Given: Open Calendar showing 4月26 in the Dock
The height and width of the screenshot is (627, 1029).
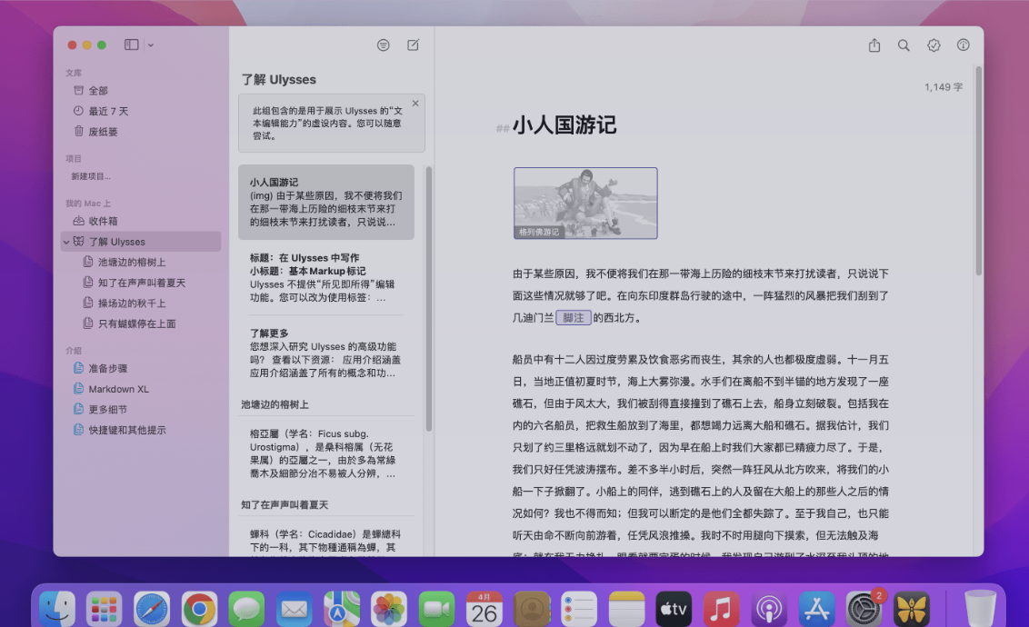Looking at the screenshot, I should pos(485,607).
